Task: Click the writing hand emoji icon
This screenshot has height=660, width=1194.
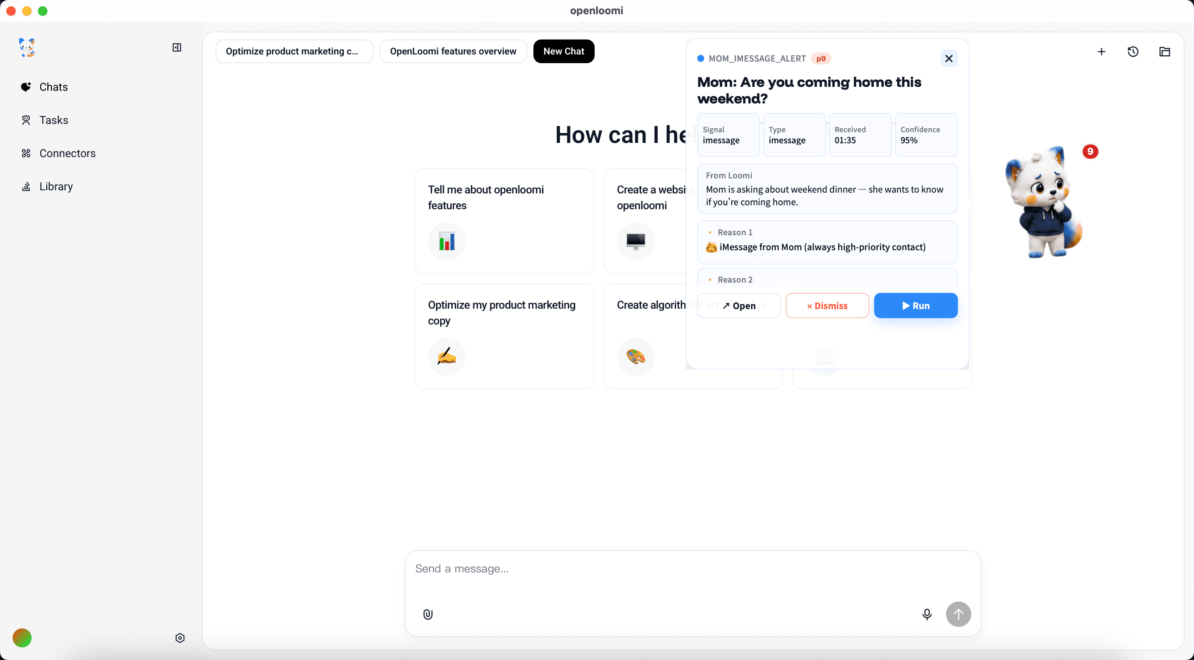Action: click(x=446, y=356)
